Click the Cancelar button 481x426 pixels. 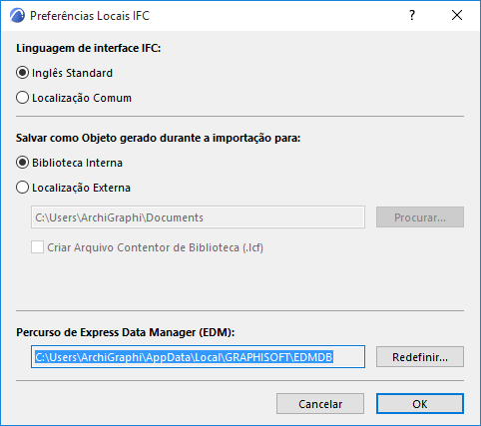point(320,404)
